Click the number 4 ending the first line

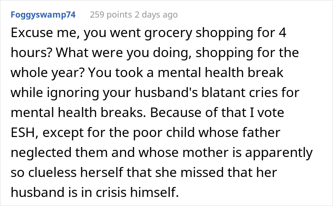click(x=283, y=33)
